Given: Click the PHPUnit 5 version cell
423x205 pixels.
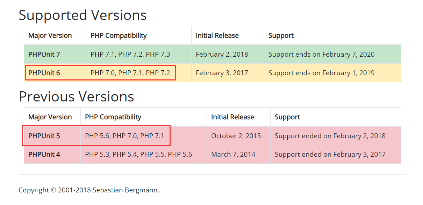Looking at the screenshot, I should [x=44, y=136].
